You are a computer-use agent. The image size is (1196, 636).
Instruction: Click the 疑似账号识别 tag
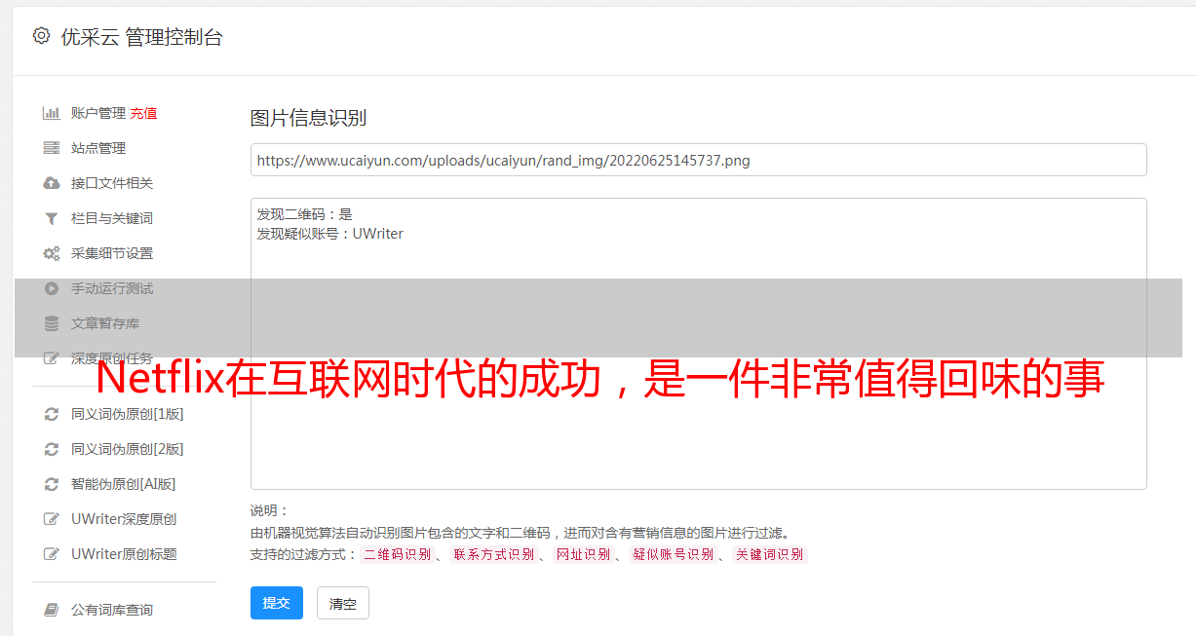[x=673, y=554]
